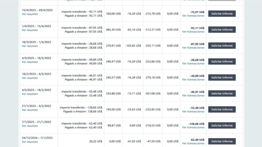Open Ver resumen for 15/4/2025 – 29/4/2025

coord(30,14)
